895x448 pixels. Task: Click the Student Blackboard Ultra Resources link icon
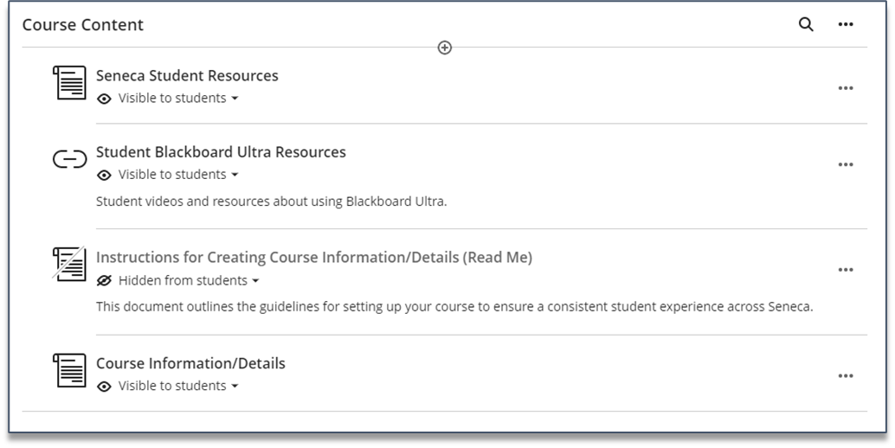pos(69,159)
